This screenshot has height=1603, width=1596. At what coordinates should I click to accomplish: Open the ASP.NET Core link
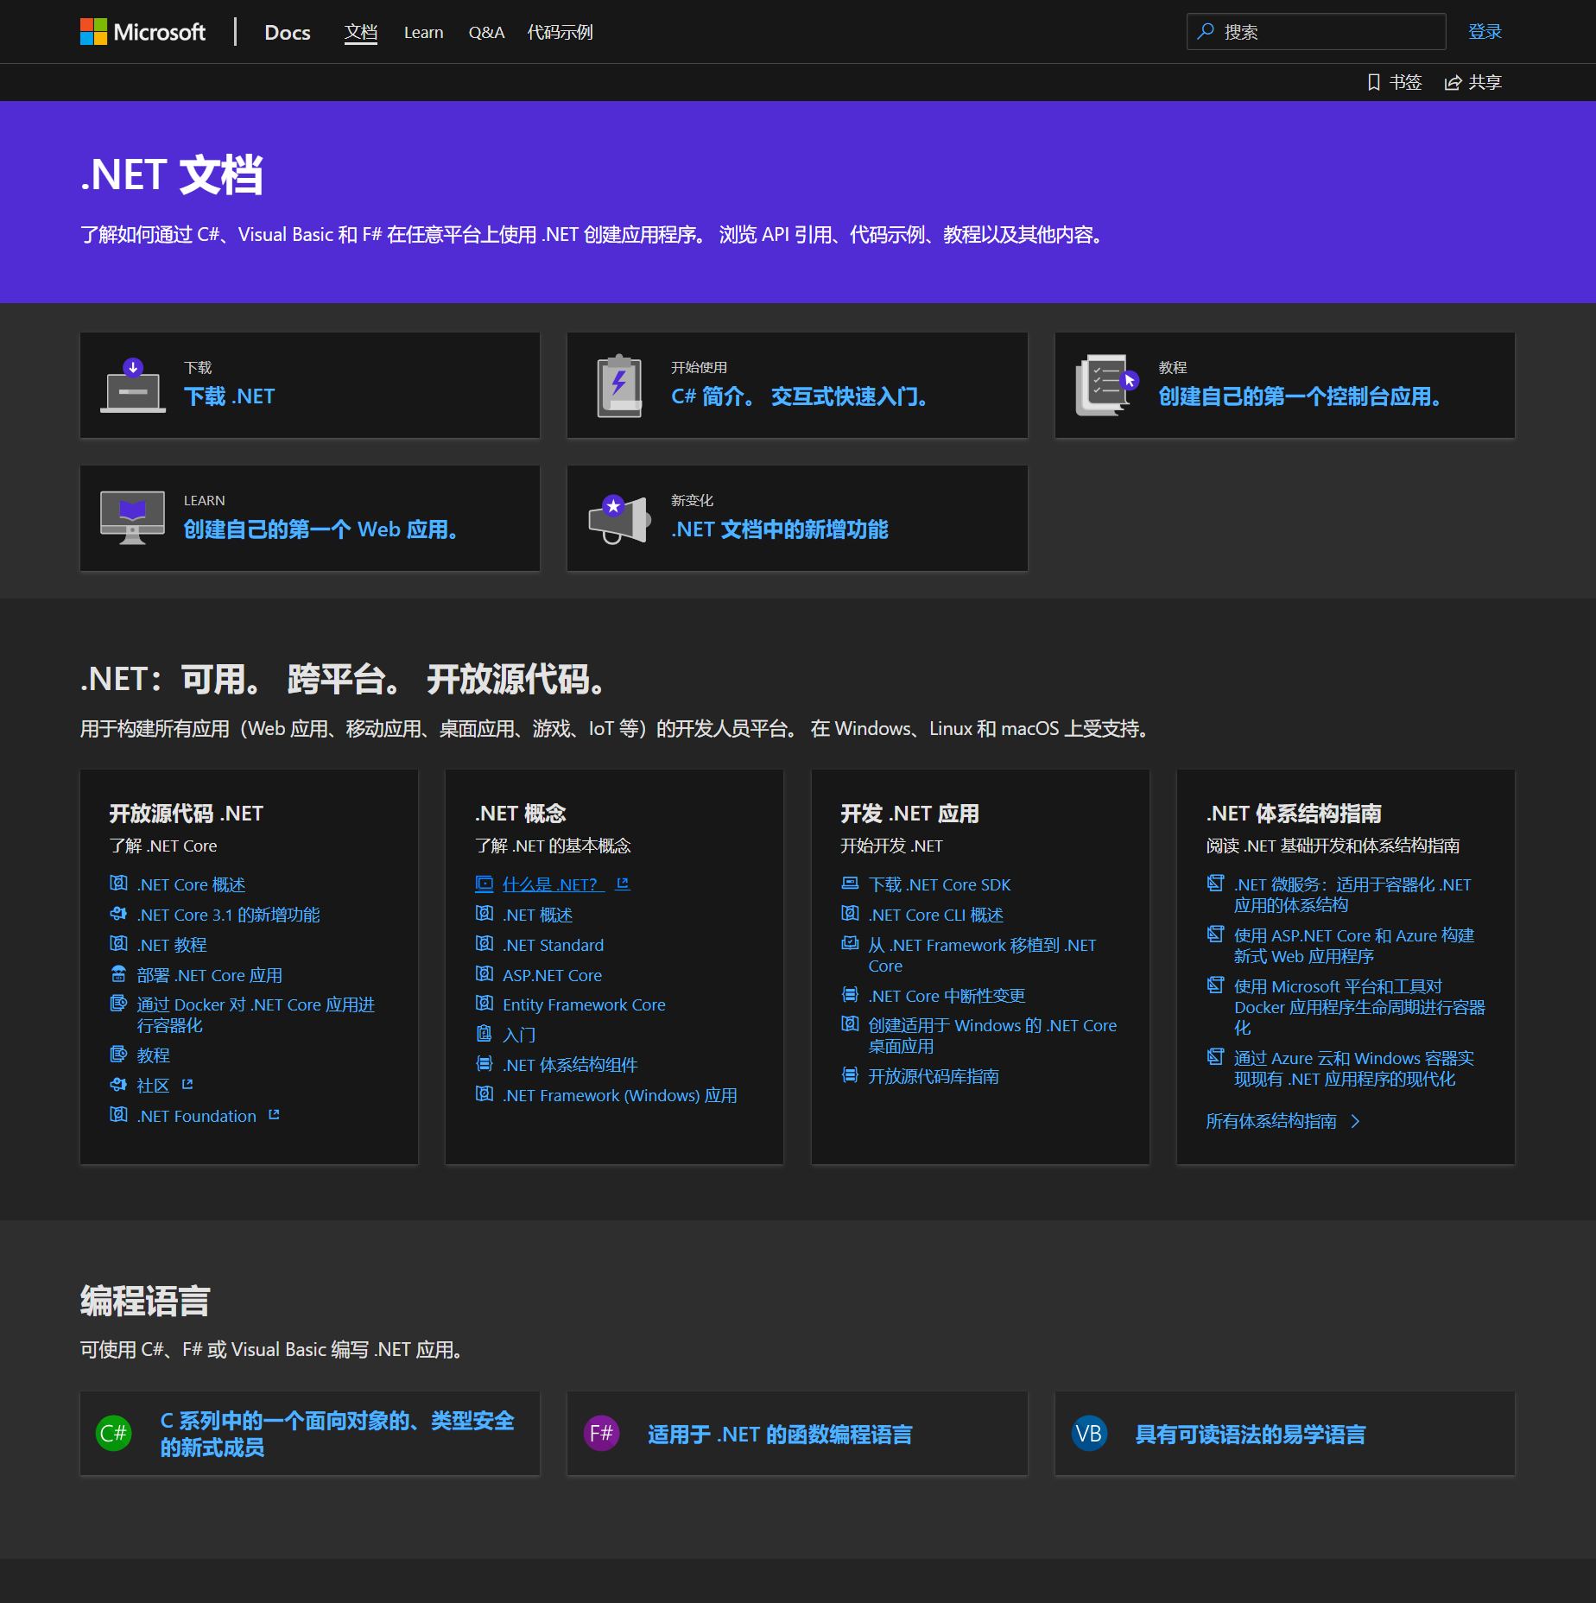553,975
